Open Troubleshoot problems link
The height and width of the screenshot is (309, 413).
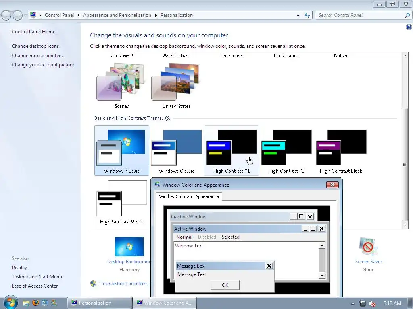tap(123, 284)
